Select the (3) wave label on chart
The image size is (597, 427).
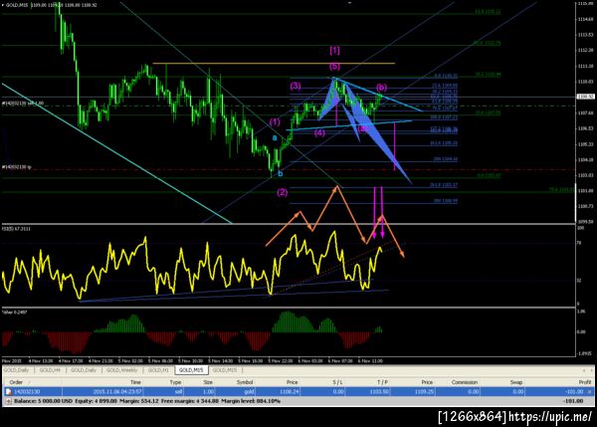coord(296,86)
